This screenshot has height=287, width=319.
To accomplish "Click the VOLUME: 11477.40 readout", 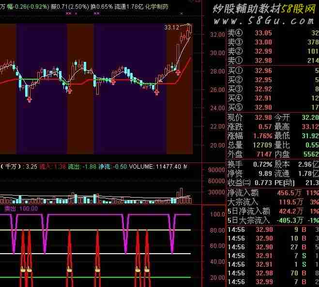I will tap(155, 167).
